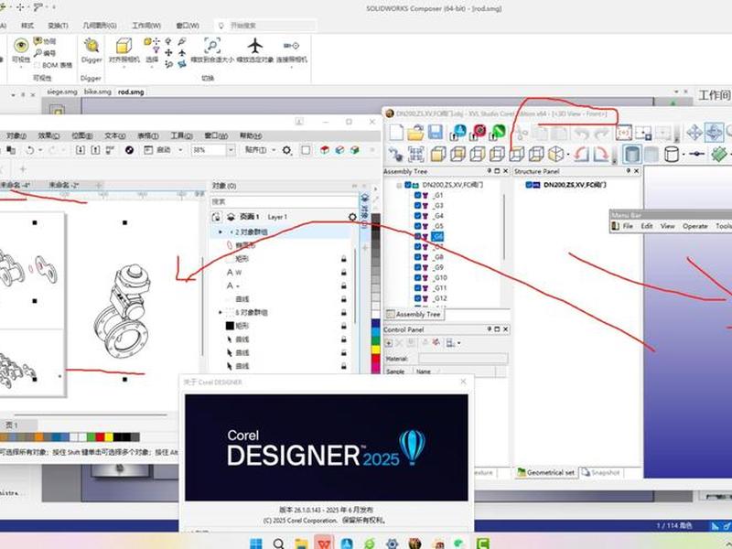Click the import arrow-down icon in Corel DESIGNER toolbar
Viewport: 732px width, 549px height.
tap(81, 150)
